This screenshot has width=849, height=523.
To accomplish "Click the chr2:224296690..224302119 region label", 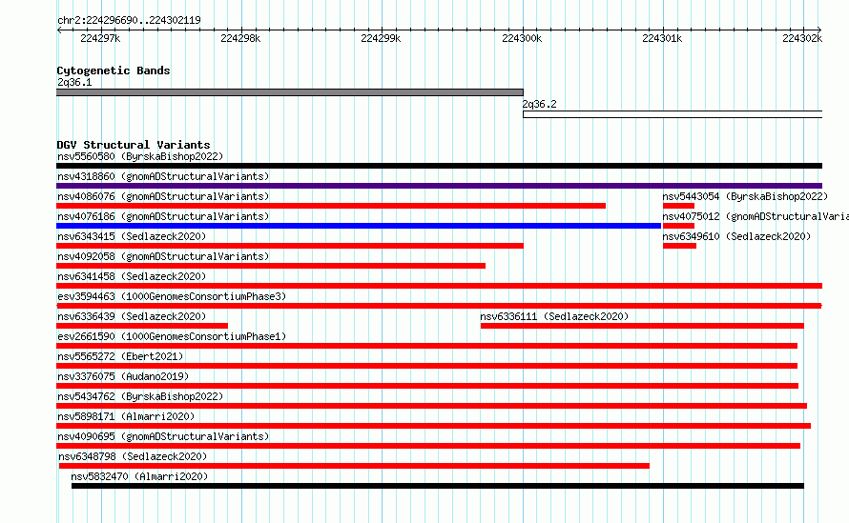I will pyautogui.click(x=129, y=20).
